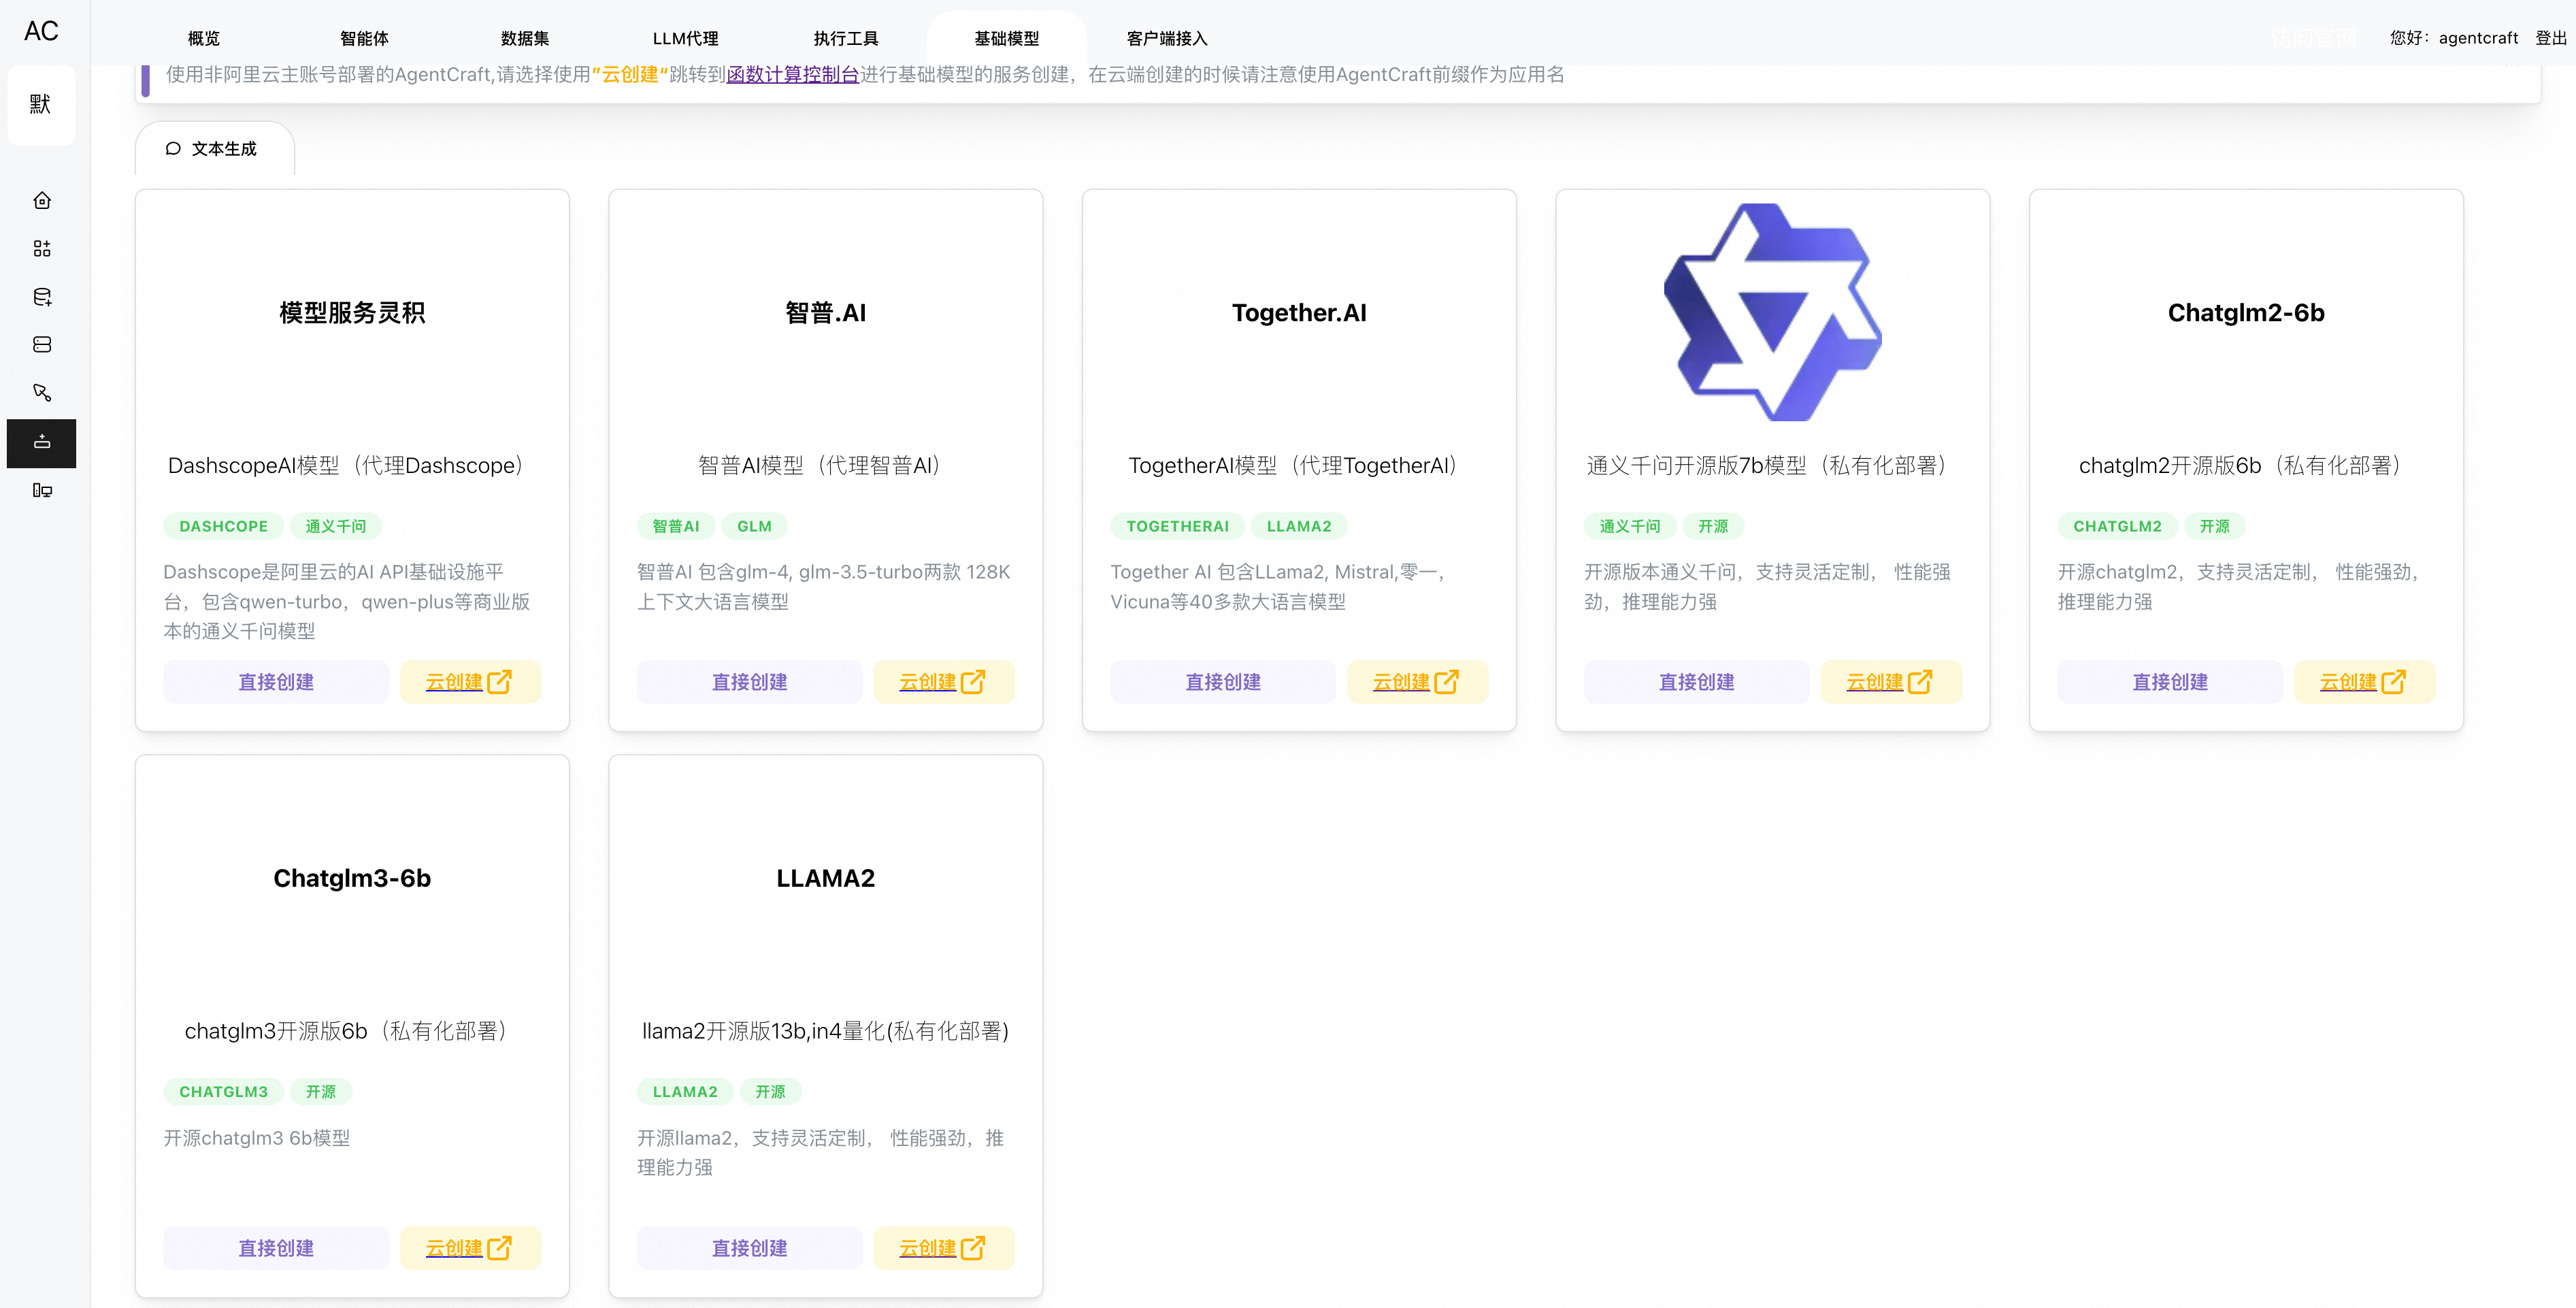Click the text llama2开源版13b,in4量化(私有化部署)

(825, 1031)
